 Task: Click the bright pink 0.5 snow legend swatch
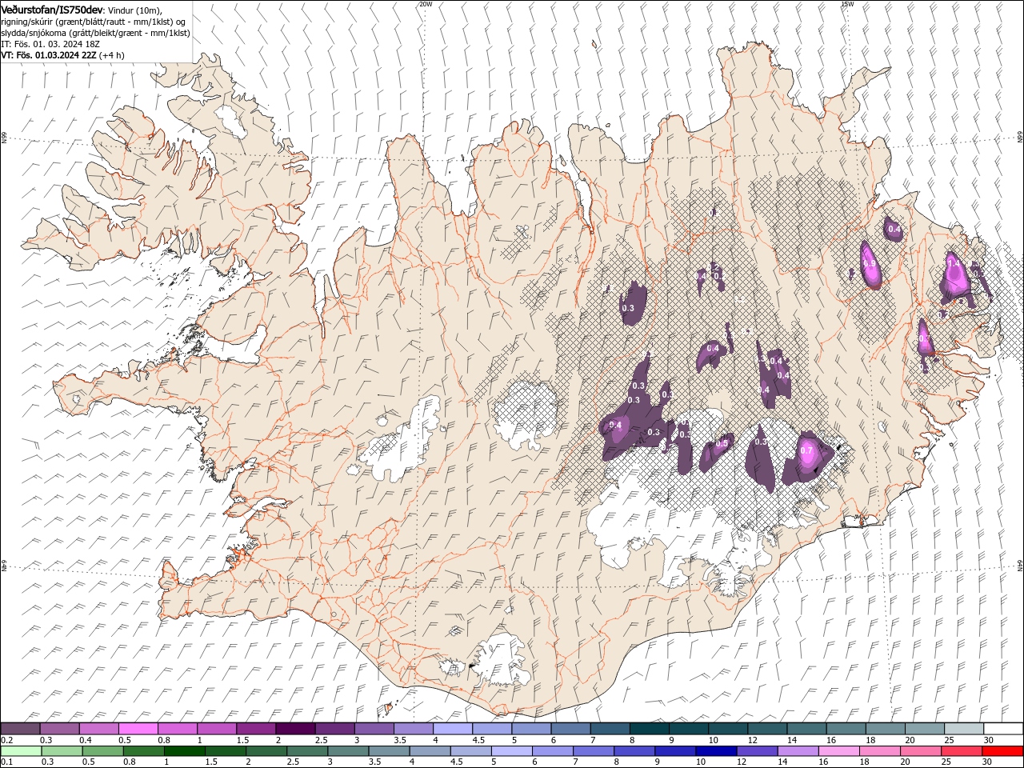[x=138, y=729]
